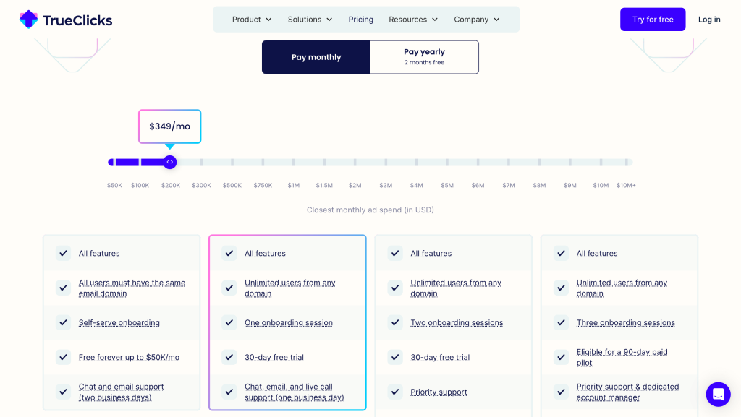Click the checkmark beside "One onboarding session"

pos(229,322)
